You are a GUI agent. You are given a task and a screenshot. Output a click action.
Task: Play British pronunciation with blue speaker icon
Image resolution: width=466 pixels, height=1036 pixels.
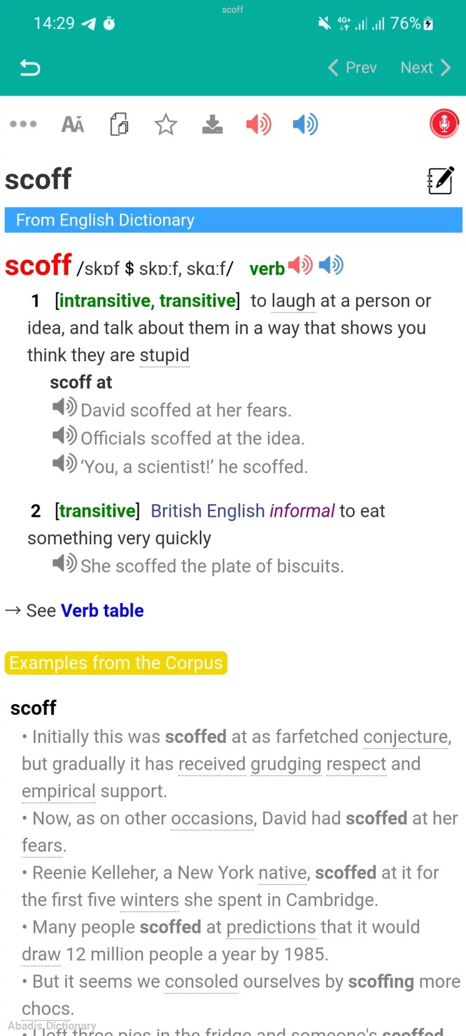(305, 124)
